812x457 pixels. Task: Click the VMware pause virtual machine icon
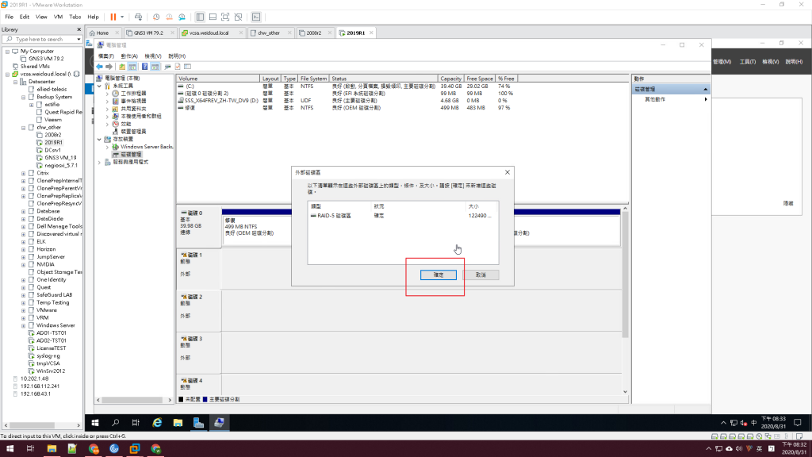pyautogui.click(x=113, y=17)
